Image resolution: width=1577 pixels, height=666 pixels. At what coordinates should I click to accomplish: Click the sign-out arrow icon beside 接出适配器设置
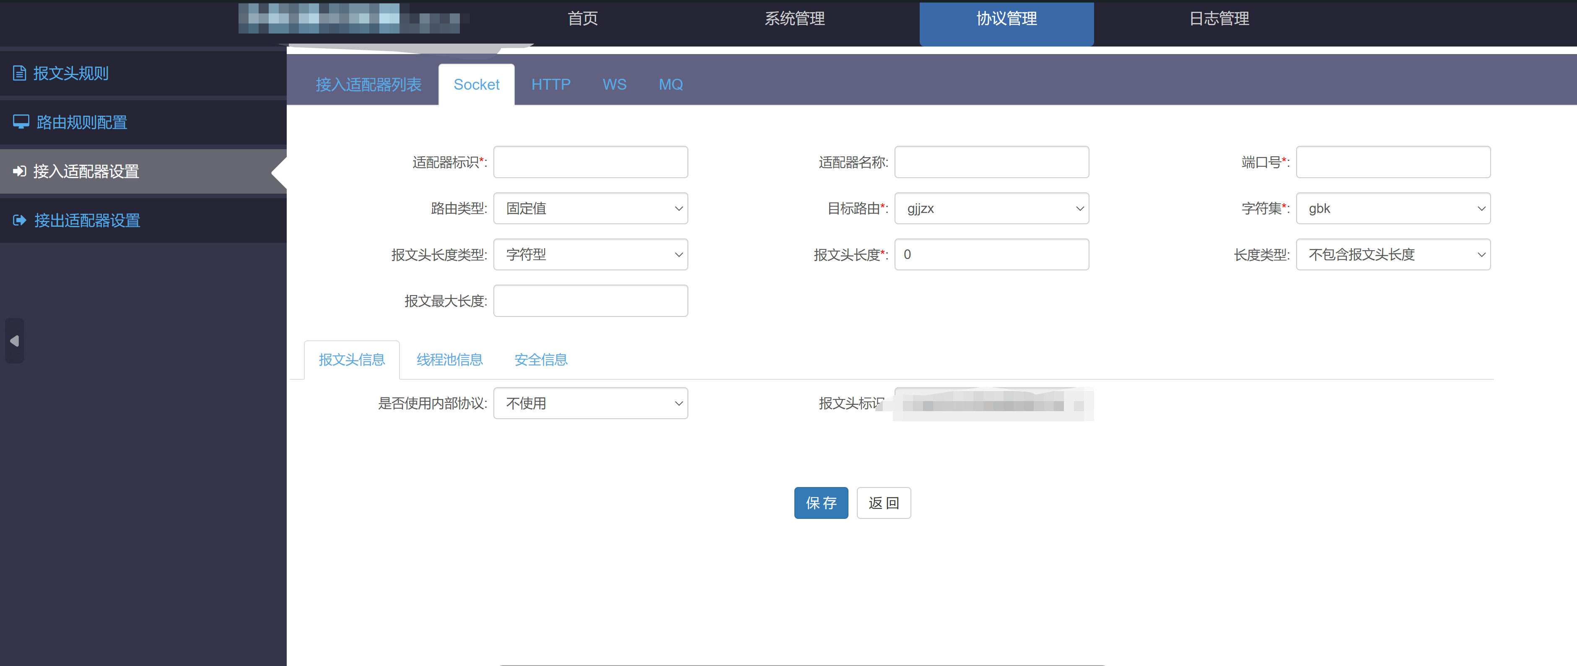click(x=20, y=220)
